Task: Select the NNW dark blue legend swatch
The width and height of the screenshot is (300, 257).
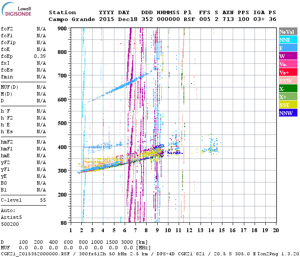Action: (288, 113)
